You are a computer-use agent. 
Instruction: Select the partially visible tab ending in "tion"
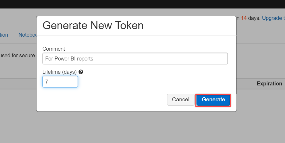[x=4, y=35]
